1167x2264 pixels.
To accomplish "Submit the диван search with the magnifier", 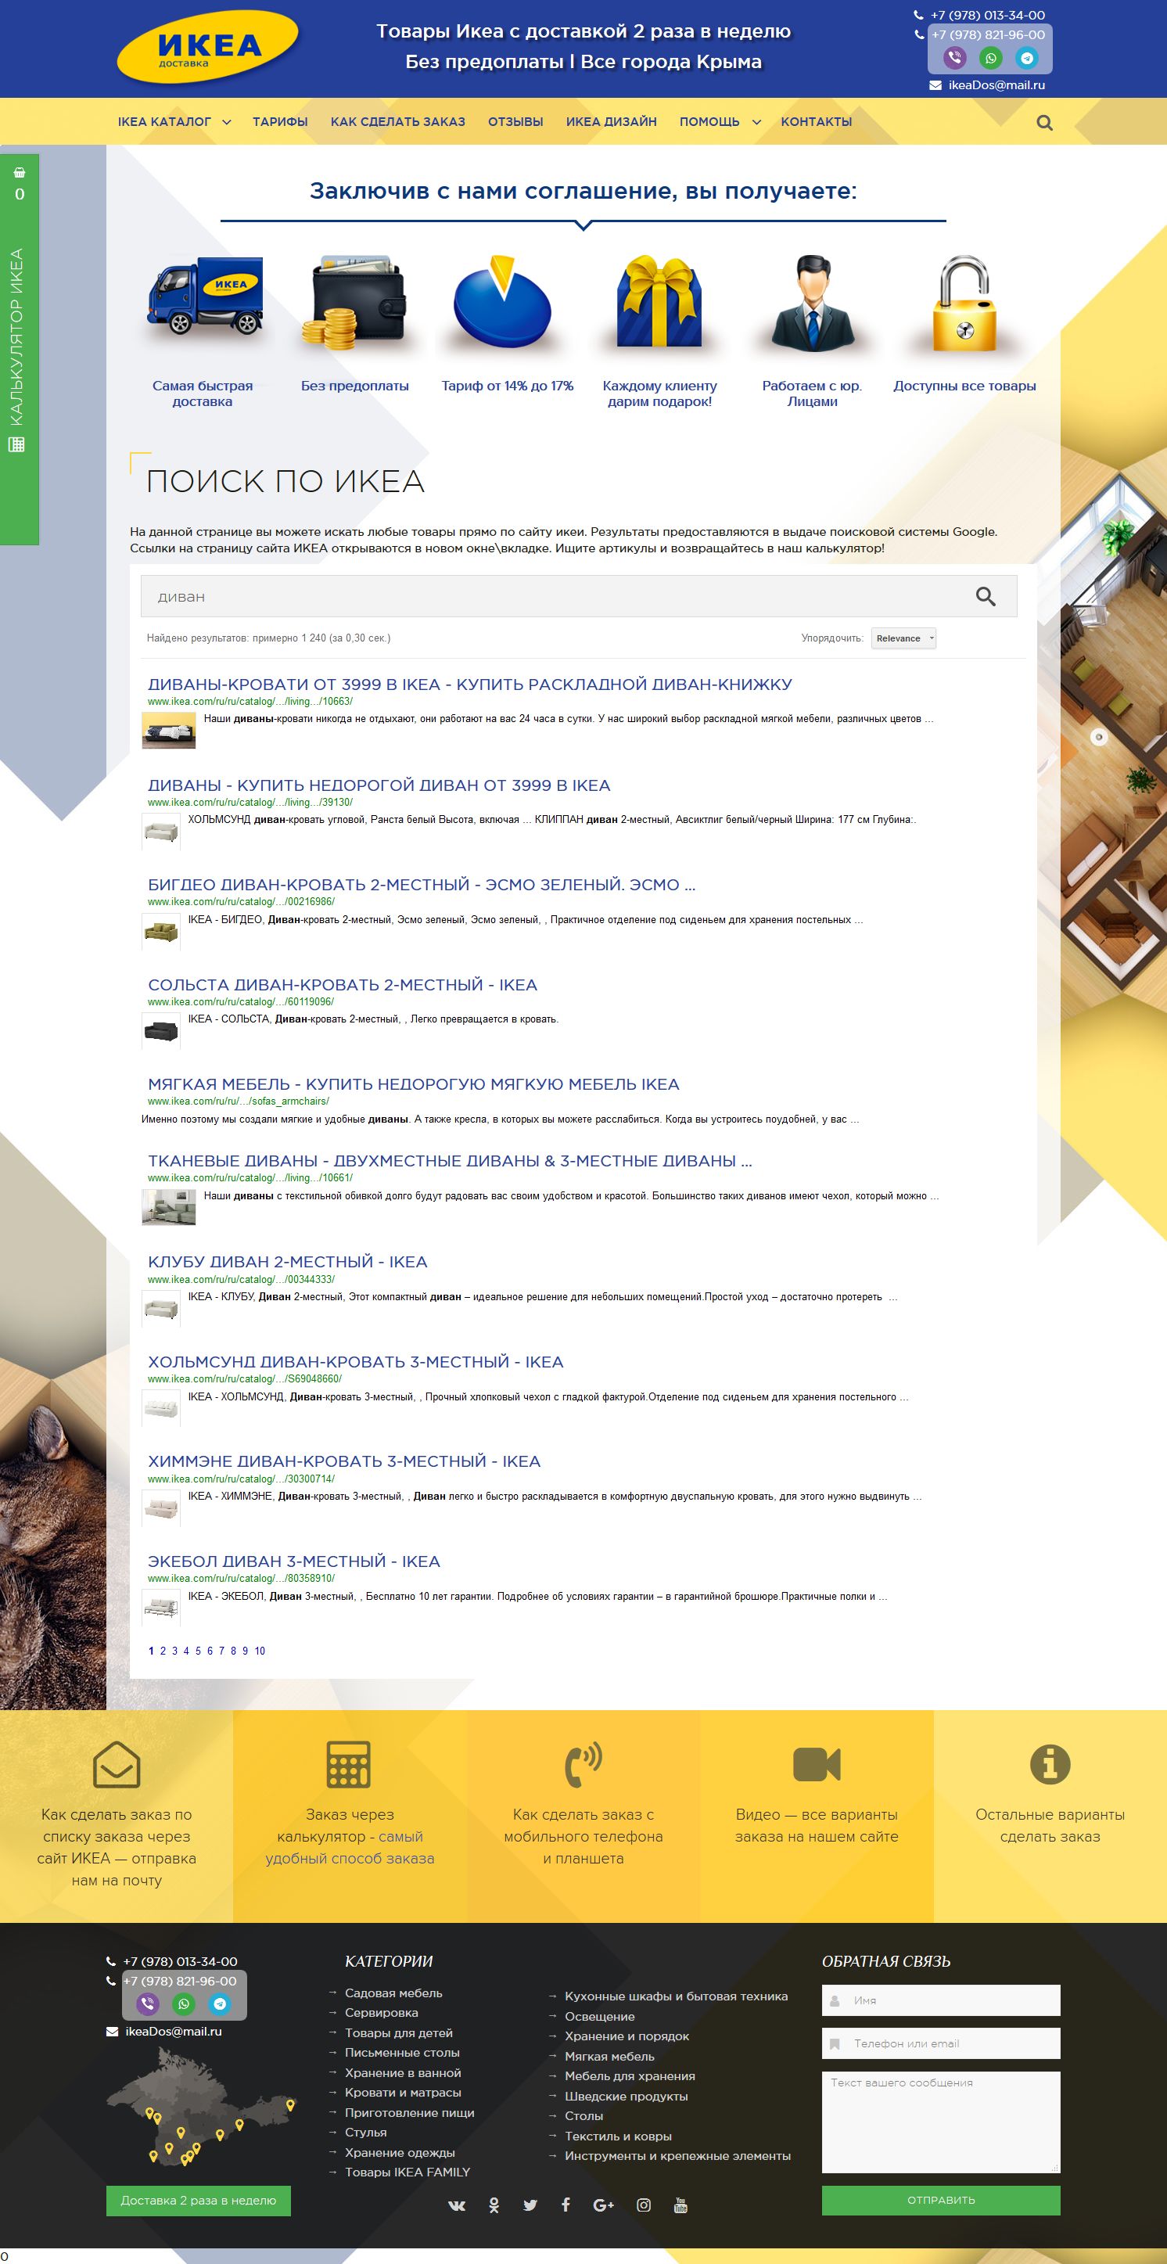I will [x=985, y=597].
